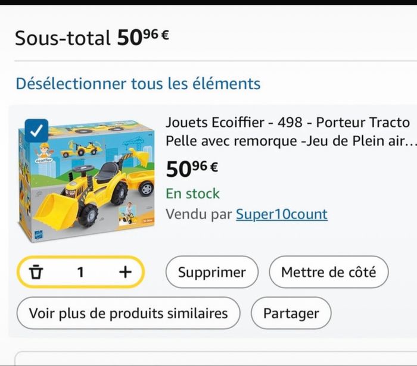Image resolution: width=417 pixels, height=366 pixels.
Task: Visit the Super10count seller page
Action: (281, 214)
